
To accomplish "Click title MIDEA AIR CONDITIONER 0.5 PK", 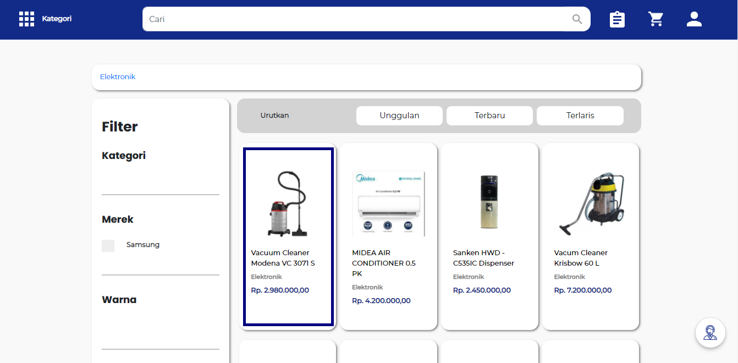I will [384, 263].
